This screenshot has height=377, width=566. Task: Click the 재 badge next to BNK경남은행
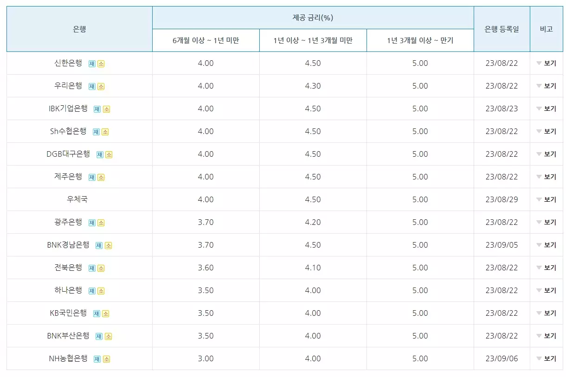(99, 245)
